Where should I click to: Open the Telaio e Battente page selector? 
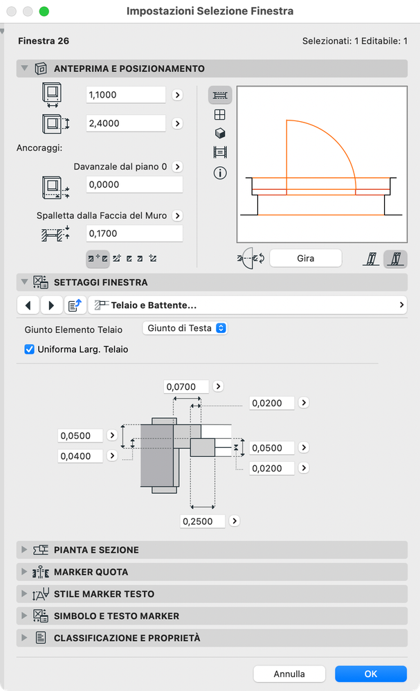[x=248, y=305]
